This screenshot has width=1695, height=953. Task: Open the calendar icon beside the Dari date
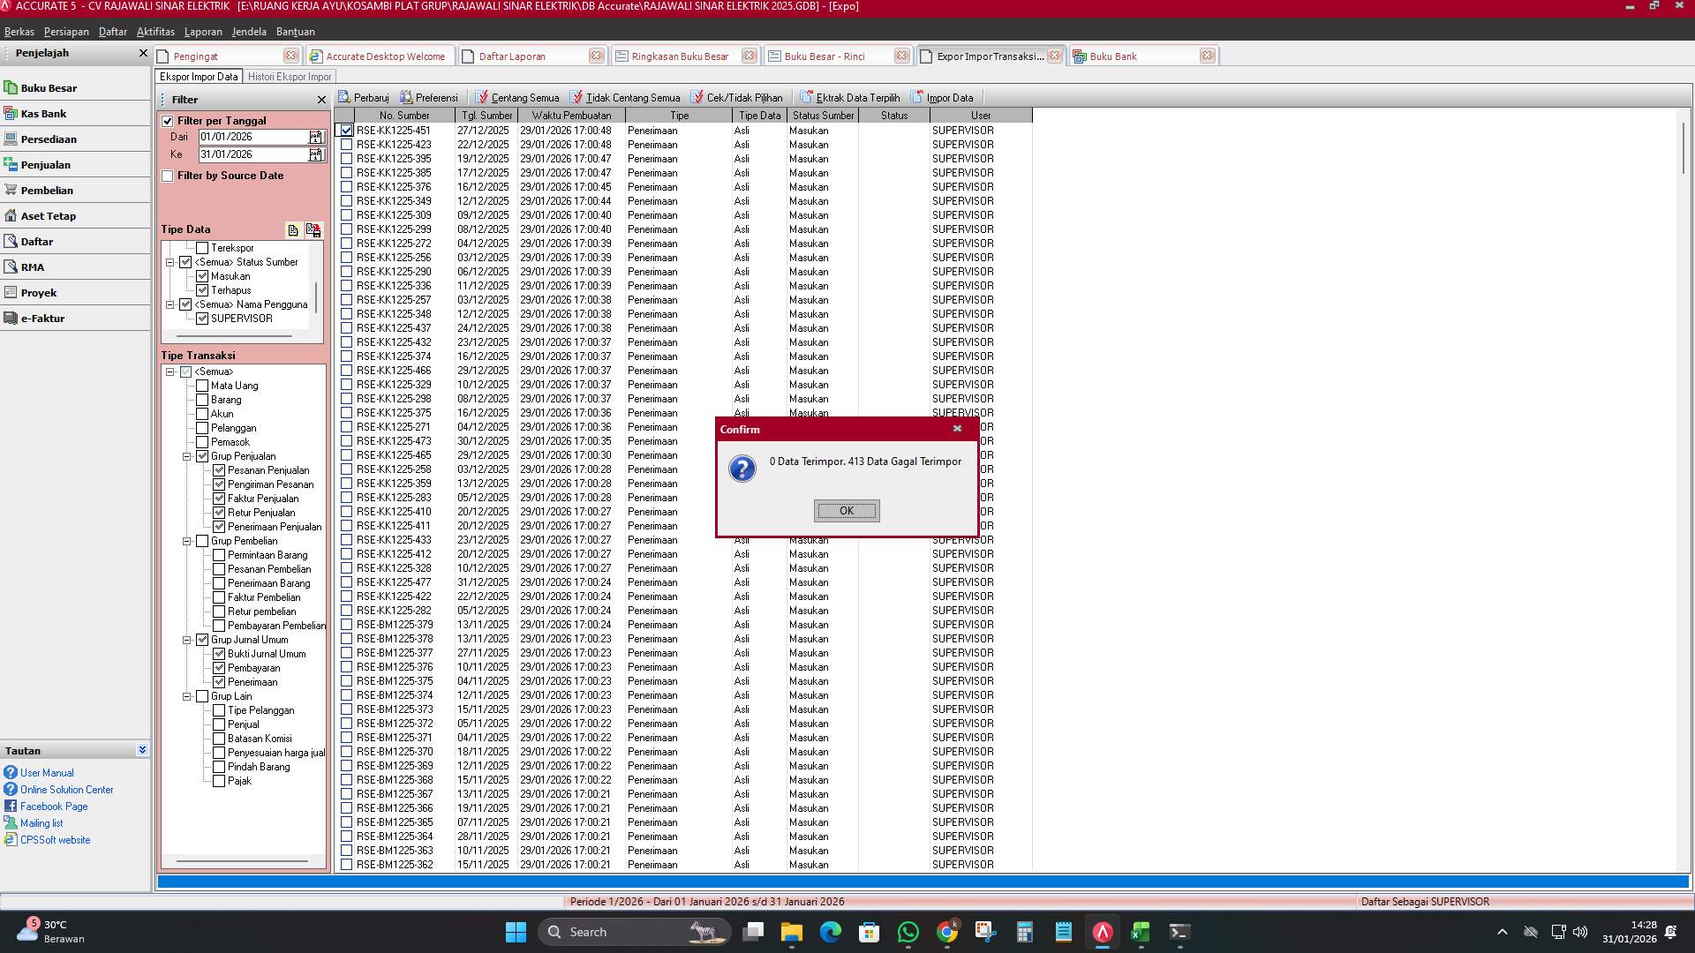pyautogui.click(x=315, y=137)
